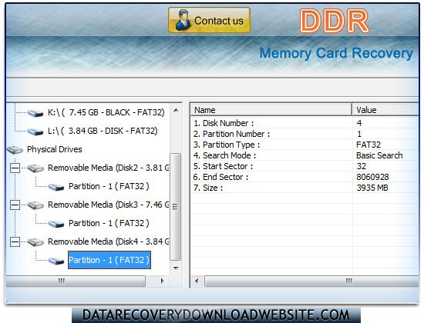Screen dimensions: 424x323
Task: Click the Disk3 removable media icon
Action: tap(35, 205)
